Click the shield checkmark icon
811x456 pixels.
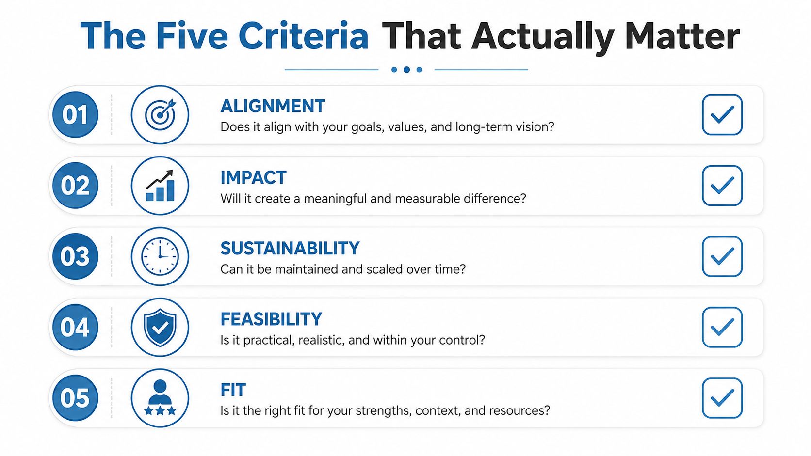[x=160, y=327]
